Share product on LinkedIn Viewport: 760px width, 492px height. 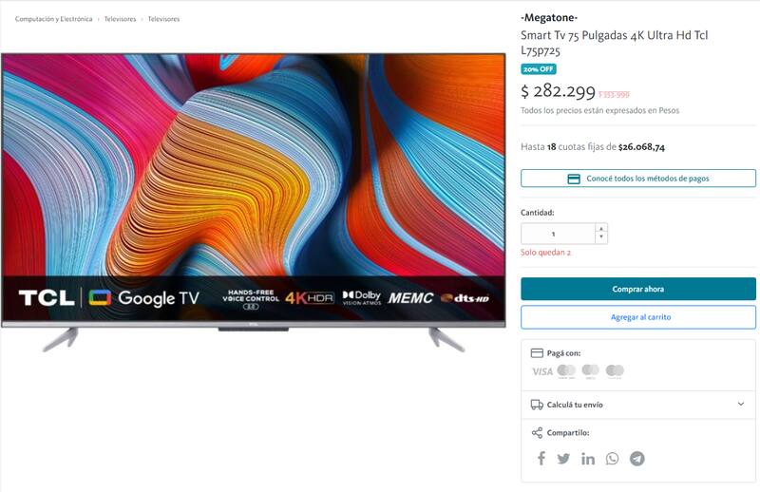pyautogui.click(x=588, y=459)
